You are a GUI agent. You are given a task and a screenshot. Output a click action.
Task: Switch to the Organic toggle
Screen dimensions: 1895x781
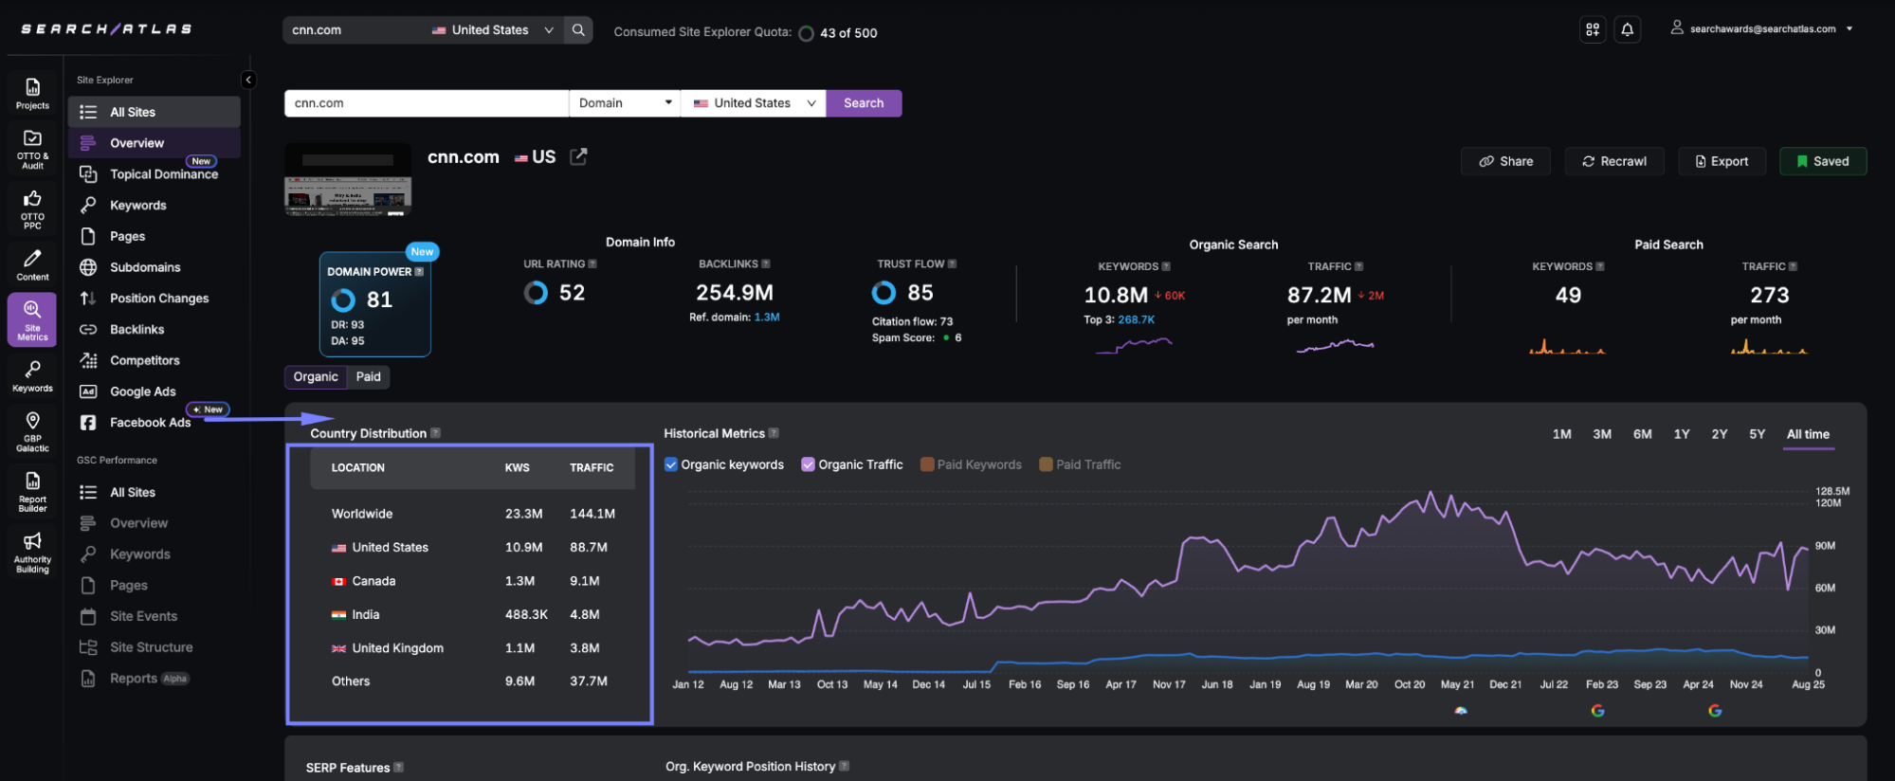316,376
